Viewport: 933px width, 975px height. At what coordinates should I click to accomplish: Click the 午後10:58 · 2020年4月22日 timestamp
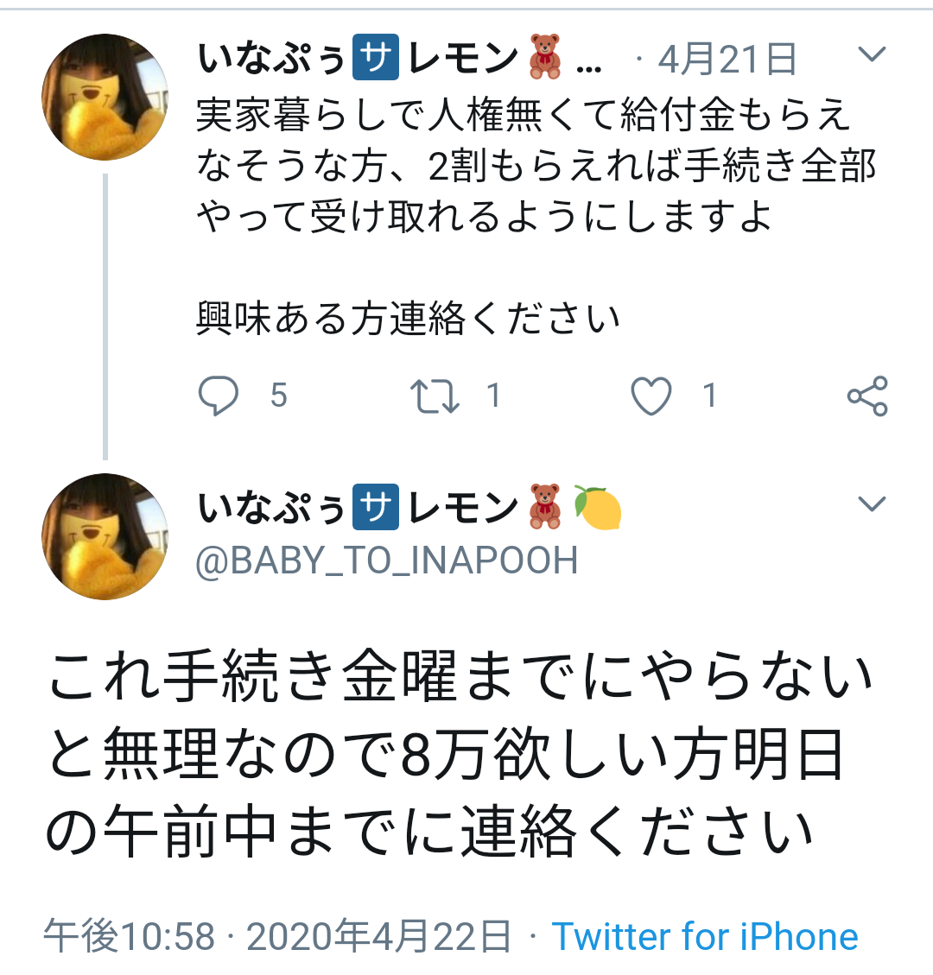(276, 937)
